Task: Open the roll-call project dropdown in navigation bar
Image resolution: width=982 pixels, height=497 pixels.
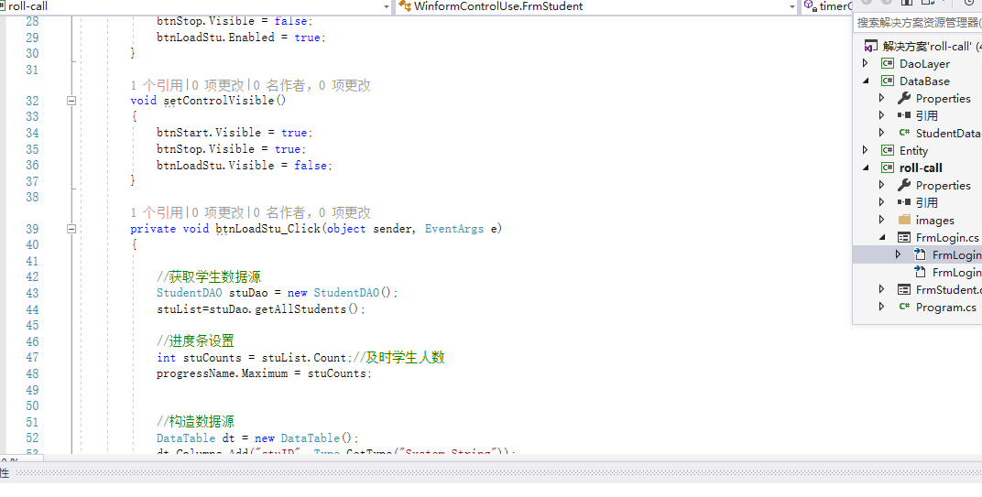Action: pyautogui.click(x=387, y=7)
